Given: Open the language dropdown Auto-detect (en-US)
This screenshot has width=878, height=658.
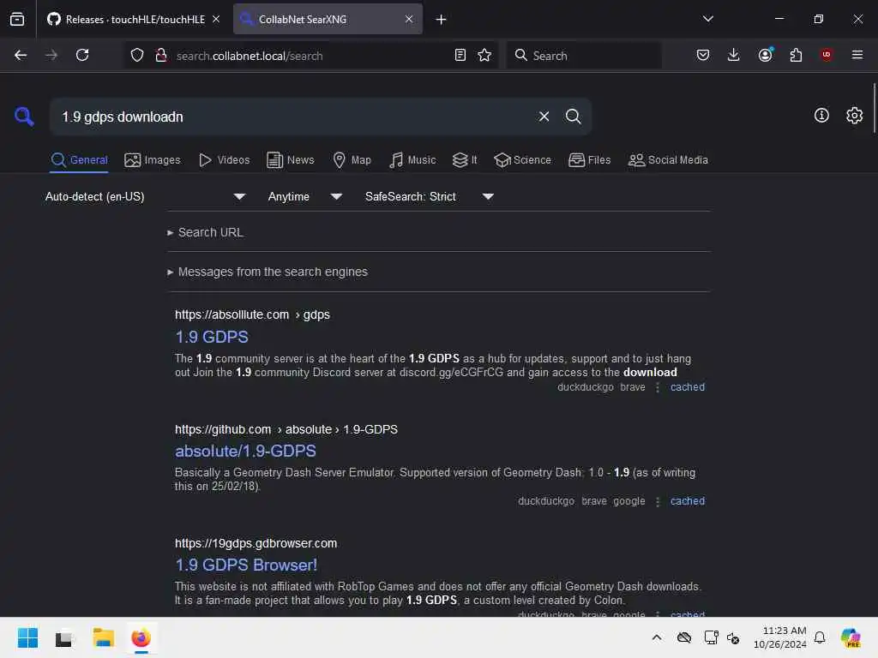Looking at the screenshot, I should coord(146,196).
